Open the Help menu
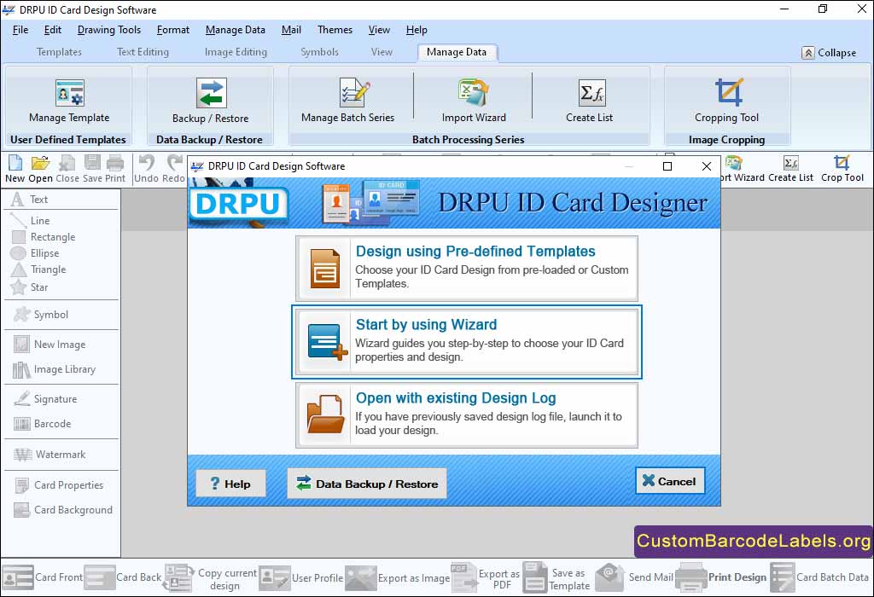Image resolution: width=874 pixels, height=597 pixels. [x=417, y=30]
